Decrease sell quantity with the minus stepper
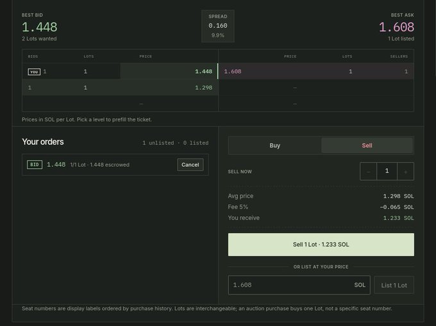Viewport: 436px width, 326px height. point(368,171)
